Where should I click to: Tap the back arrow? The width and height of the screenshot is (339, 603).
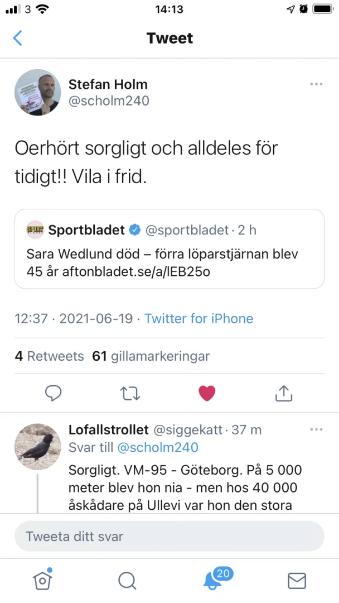[18, 38]
